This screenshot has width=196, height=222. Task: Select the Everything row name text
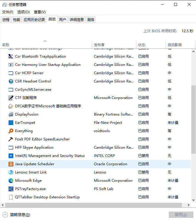(24, 131)
